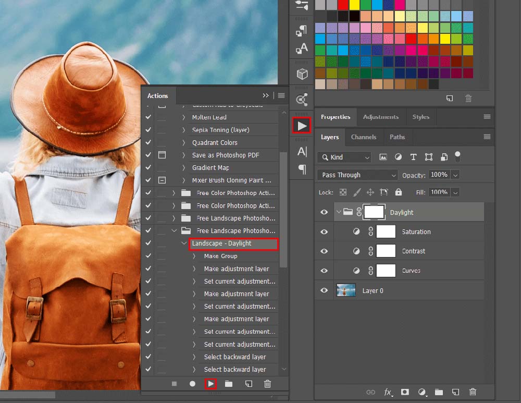This screenshot has width=521, height=403.
Task: Click the Layer 0 thumbnail
Action: click(x=346, y=290)
